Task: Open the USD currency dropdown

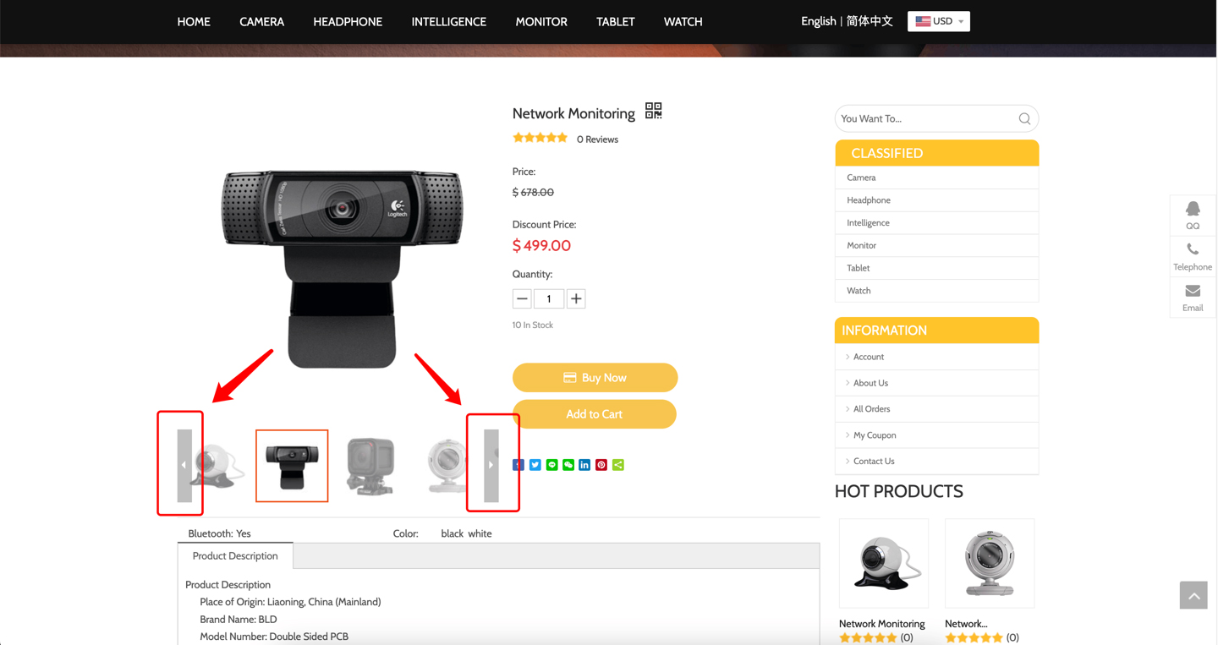Action: (939, 21)
